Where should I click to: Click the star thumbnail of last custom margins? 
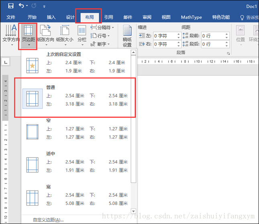click(x=33, y=65)
